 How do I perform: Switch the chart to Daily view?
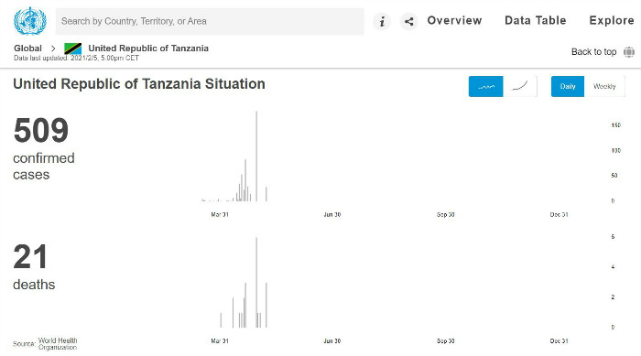tap(568, 86)
